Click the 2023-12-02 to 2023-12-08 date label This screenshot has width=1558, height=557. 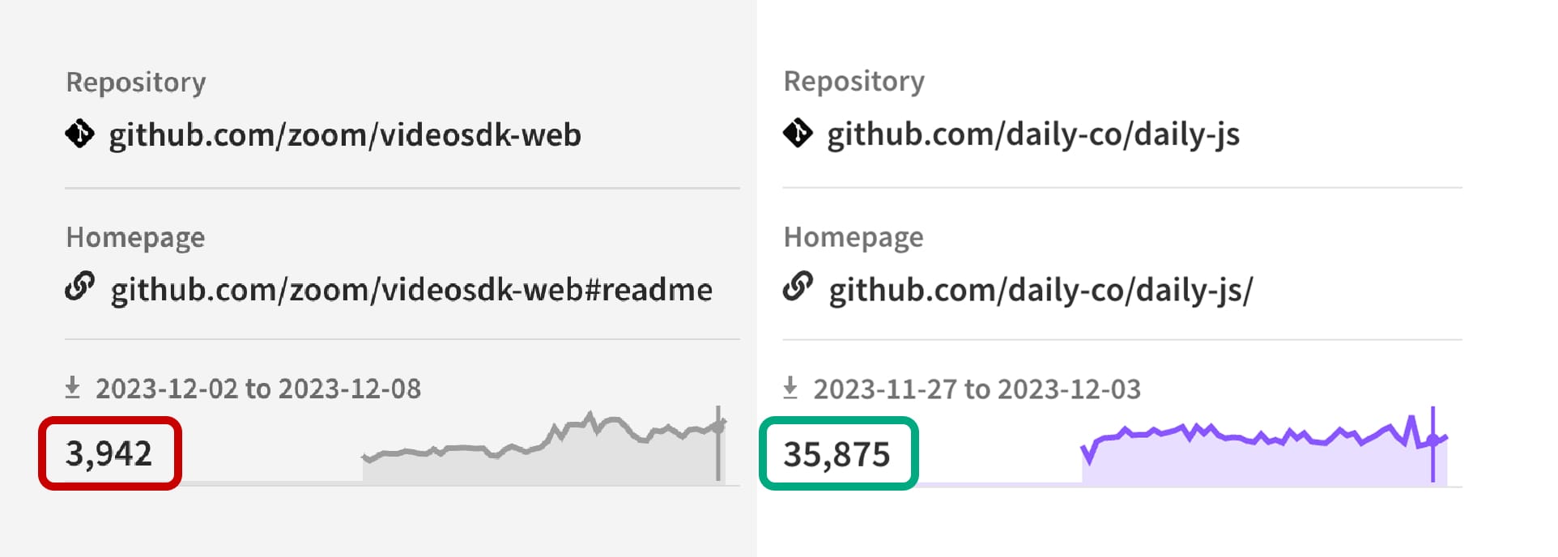pyautogui.click(x=258, y=389)
